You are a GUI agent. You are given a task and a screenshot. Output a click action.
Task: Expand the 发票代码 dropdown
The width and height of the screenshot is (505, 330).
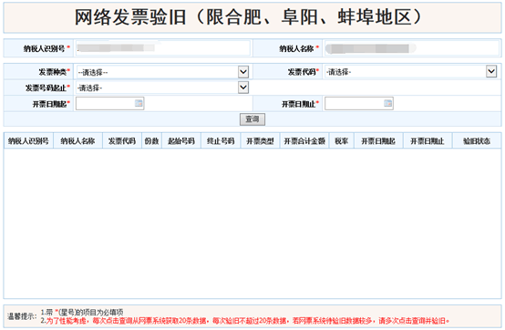tap(491, 71)
